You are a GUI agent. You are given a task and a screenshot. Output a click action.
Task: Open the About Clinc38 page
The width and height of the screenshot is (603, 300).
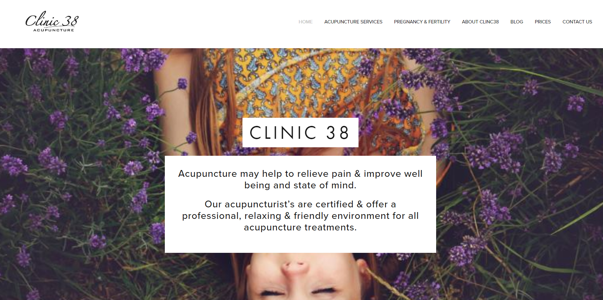pos(480,22)
